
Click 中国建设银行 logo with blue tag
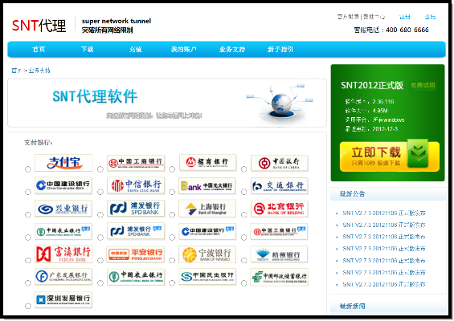207,231
